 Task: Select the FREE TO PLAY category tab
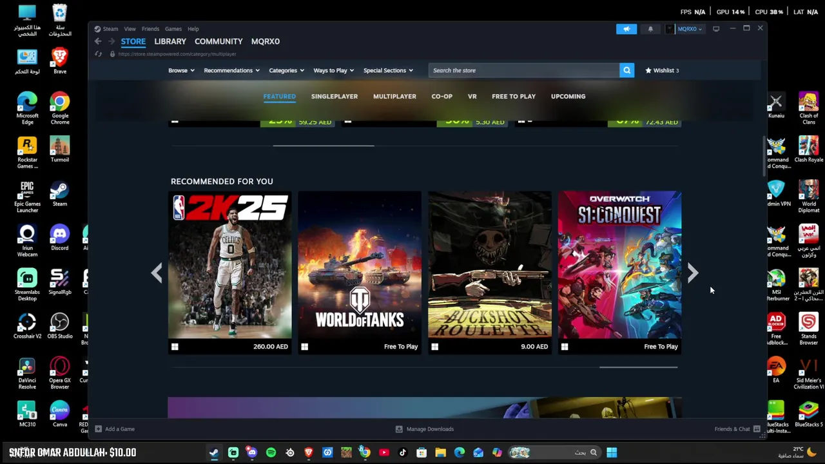click(x=513, y=96)
